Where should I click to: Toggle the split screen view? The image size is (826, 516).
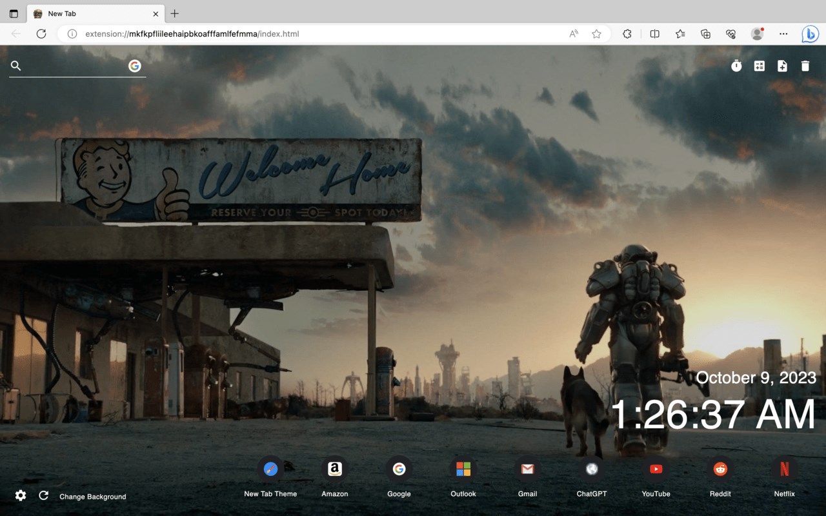654,34
